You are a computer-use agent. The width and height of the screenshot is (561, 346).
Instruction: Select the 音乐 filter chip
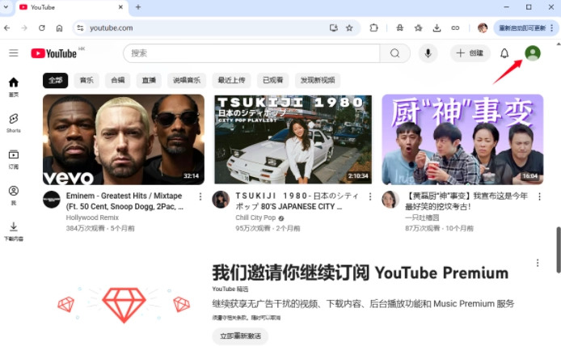(x=86, y=81)
